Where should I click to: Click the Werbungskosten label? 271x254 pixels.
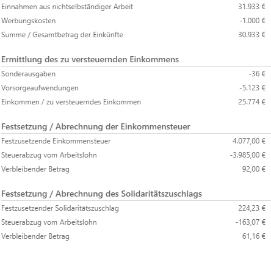coord(29,21)
